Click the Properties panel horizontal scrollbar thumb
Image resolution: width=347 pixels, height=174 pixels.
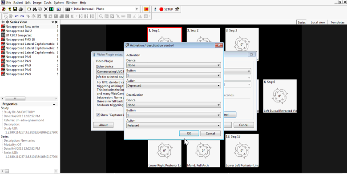click(x=7, y=171)
